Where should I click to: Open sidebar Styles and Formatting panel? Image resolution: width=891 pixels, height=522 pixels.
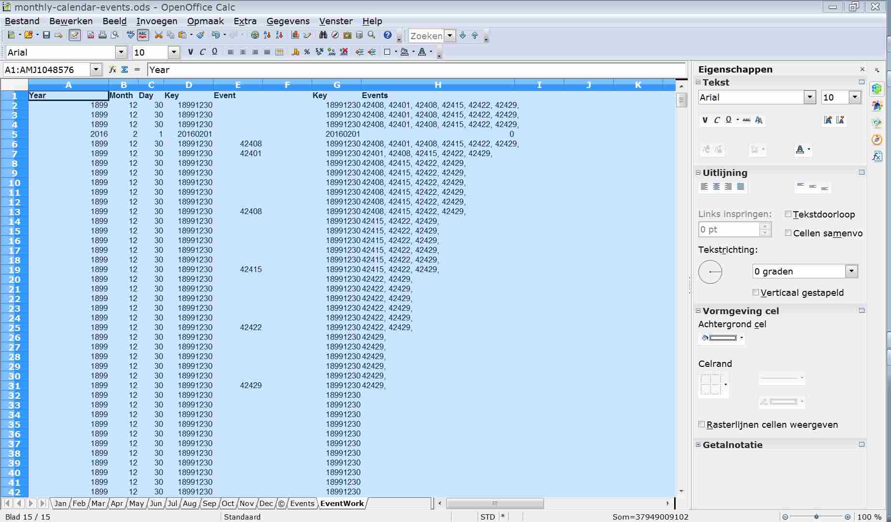pyautogui.click(x=877, y=106)
